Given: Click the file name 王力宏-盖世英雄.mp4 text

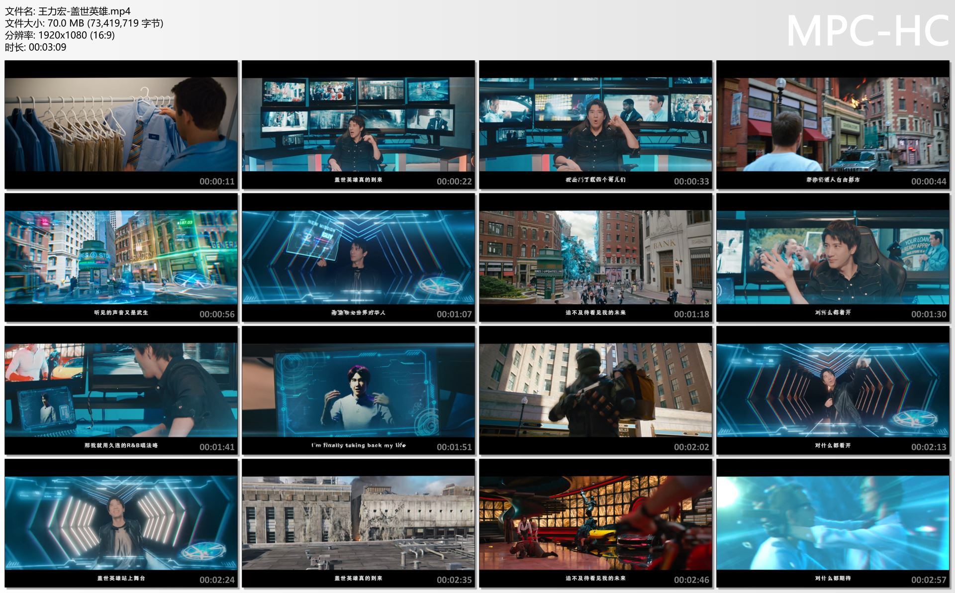Looking at the screenshot, I should (84, 11).
